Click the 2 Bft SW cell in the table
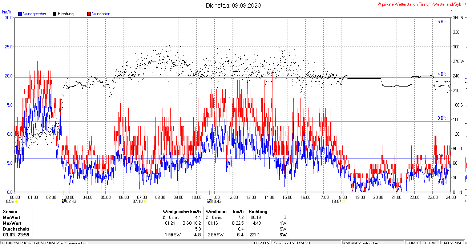This screenshot has width=476, height=244. [216, 235]
